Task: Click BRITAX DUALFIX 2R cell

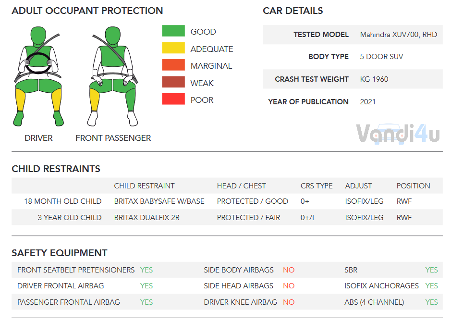Action: tap(146, 218)
